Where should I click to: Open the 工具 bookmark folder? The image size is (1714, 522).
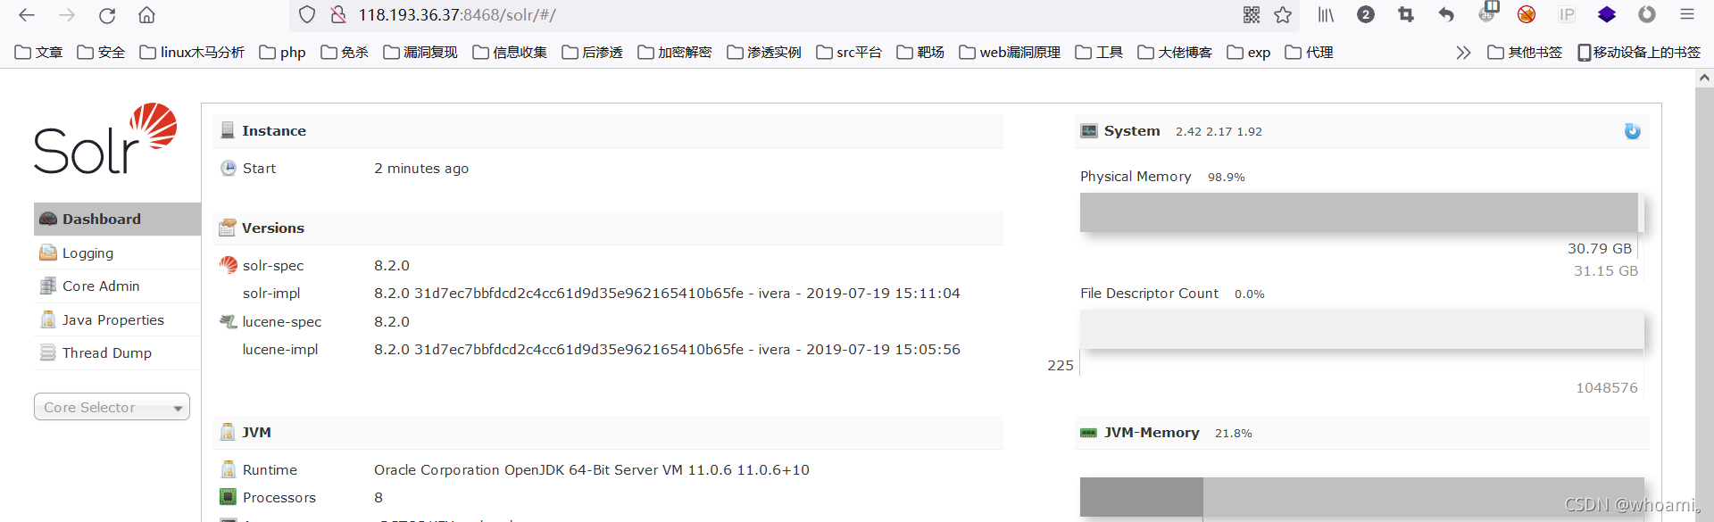tap(1099, 53)
